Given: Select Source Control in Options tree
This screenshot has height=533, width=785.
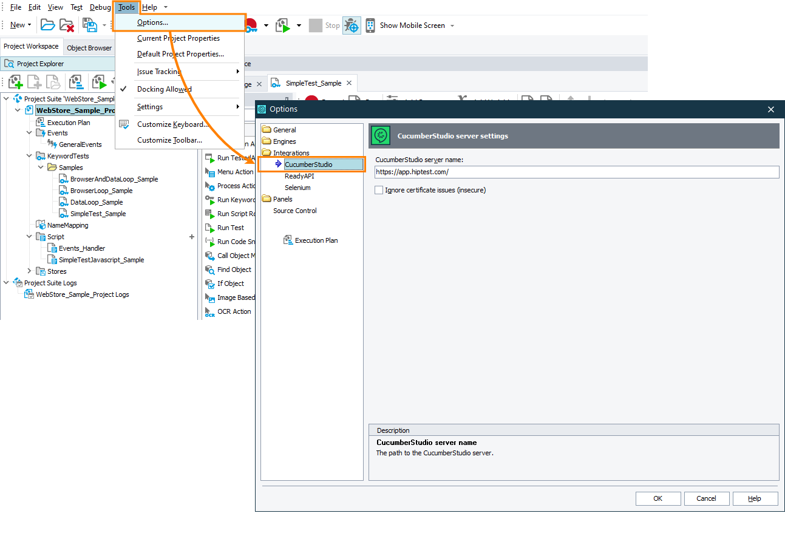Looking at the screenshot, I should pyautogui.click(x=294, y=211).
